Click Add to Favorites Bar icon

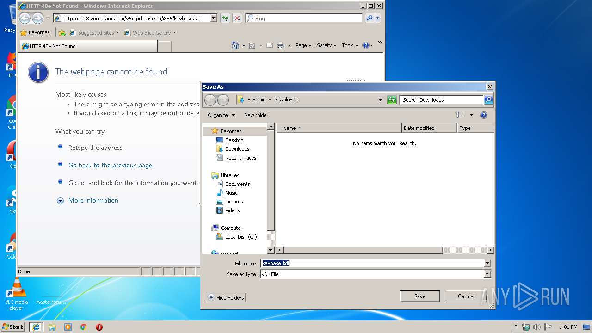click(62, 32)
